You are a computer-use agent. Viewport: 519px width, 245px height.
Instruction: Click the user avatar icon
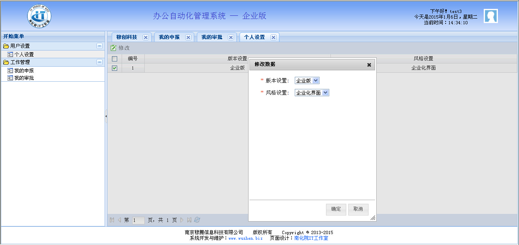[491, 16]
